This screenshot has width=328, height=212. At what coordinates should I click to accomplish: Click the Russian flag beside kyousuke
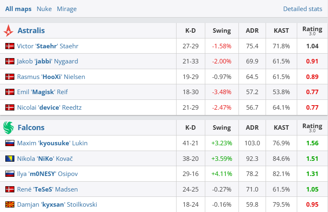tap(10, 143)
